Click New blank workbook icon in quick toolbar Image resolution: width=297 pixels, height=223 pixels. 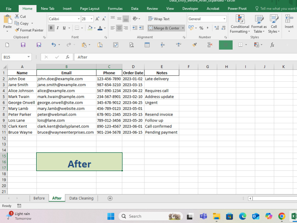pyautogui.click(x=7, y=45)
